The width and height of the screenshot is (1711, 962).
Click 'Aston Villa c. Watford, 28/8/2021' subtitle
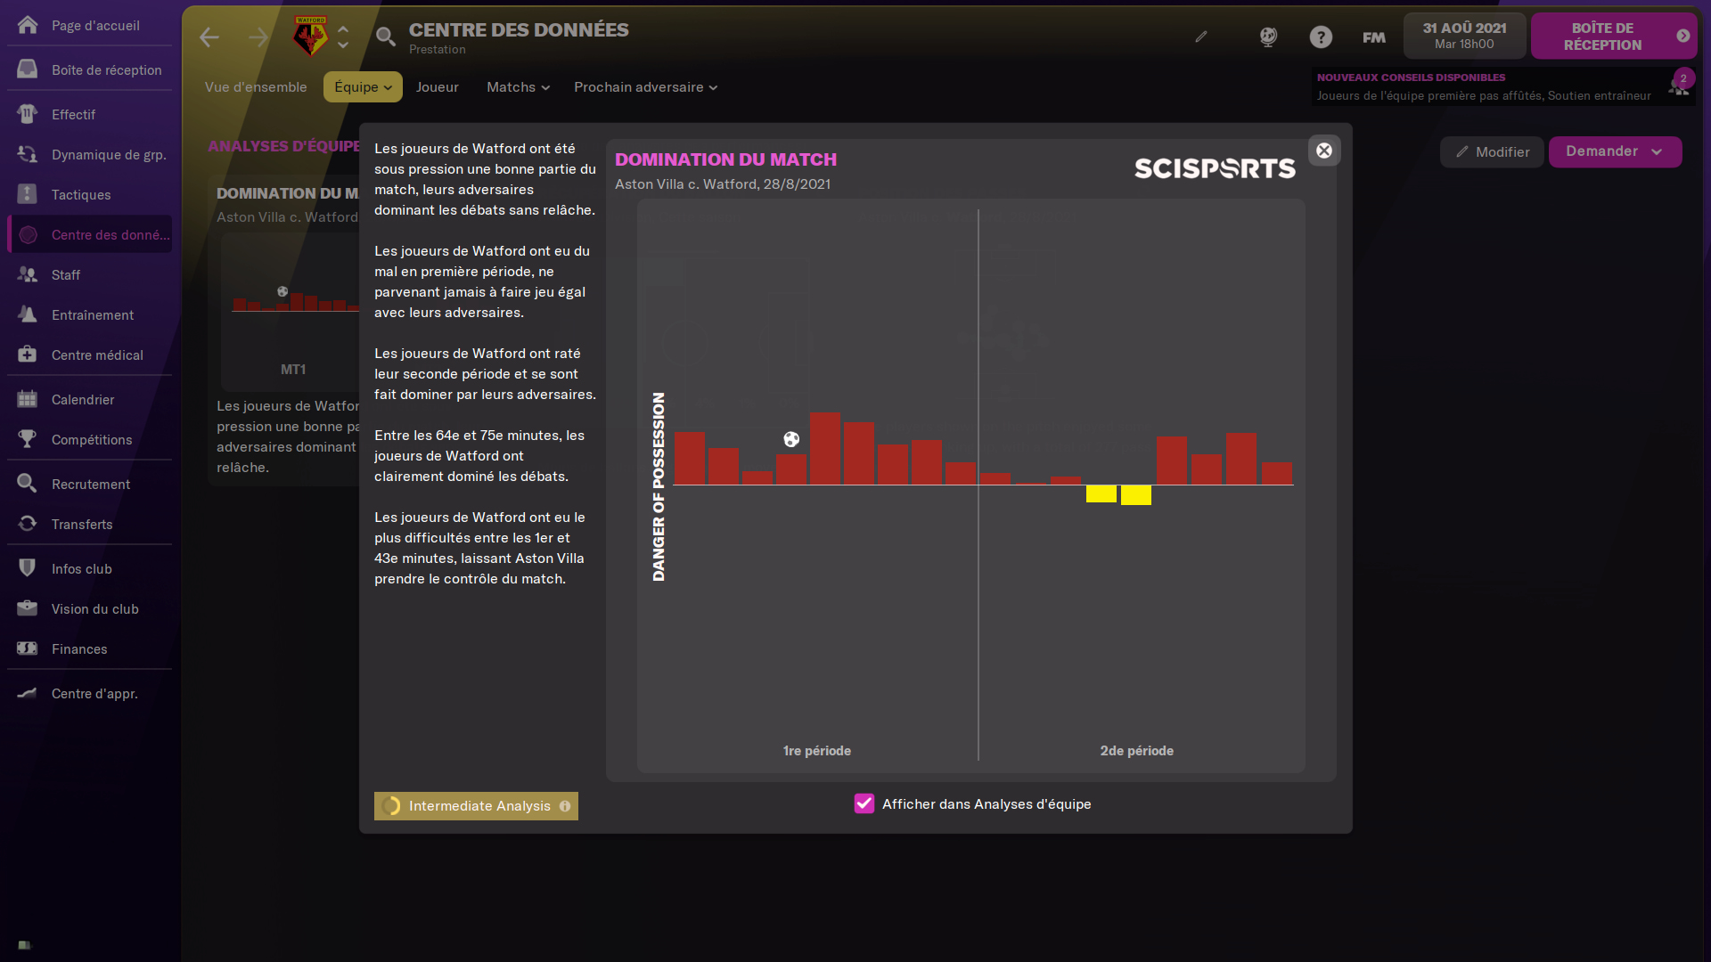[x=723, y=184]
